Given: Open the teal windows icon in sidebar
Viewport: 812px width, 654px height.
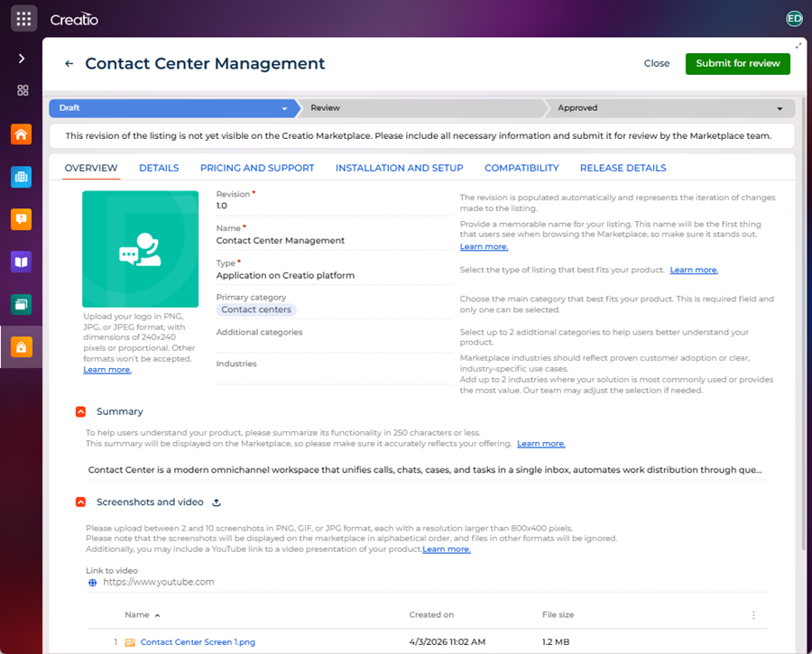Looking at the screenshot, I should click(22, 305).
